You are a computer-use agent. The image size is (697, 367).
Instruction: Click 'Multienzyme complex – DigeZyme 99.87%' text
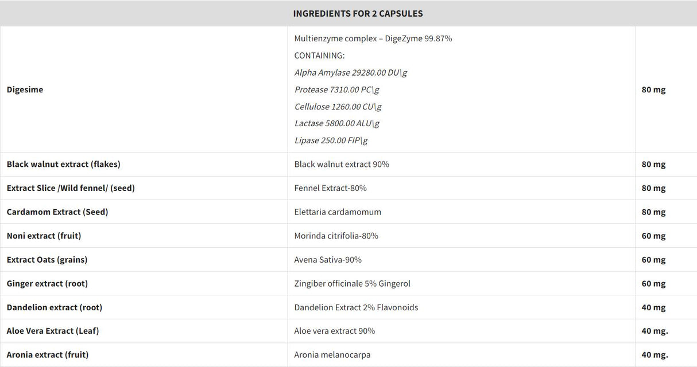tap(373, 38)
